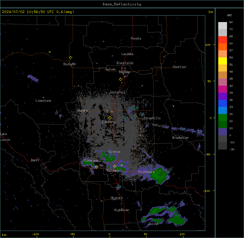The height and width of the screenshot is (238, 244).
Task: Click the Banff label
Action: pos(35,160)
